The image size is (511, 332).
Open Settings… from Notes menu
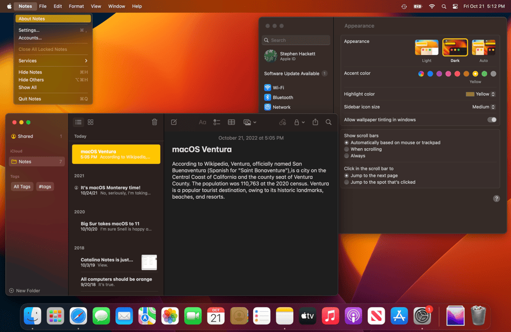tap(53, 30)
